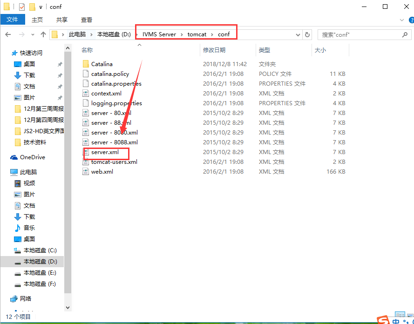414x324 pixels.
Task: Switch to the 主页 ribbon tab
Action: click(x=37, y=20)
